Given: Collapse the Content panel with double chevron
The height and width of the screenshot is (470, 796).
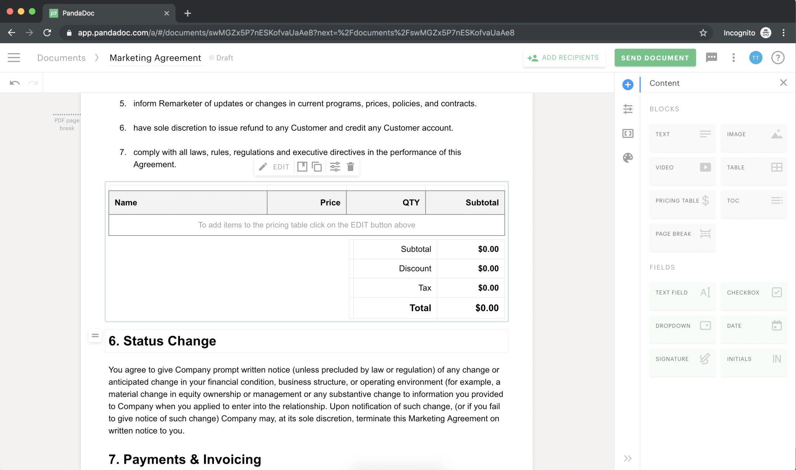Looking at the screenshot, I should click(x=627, y=458).
